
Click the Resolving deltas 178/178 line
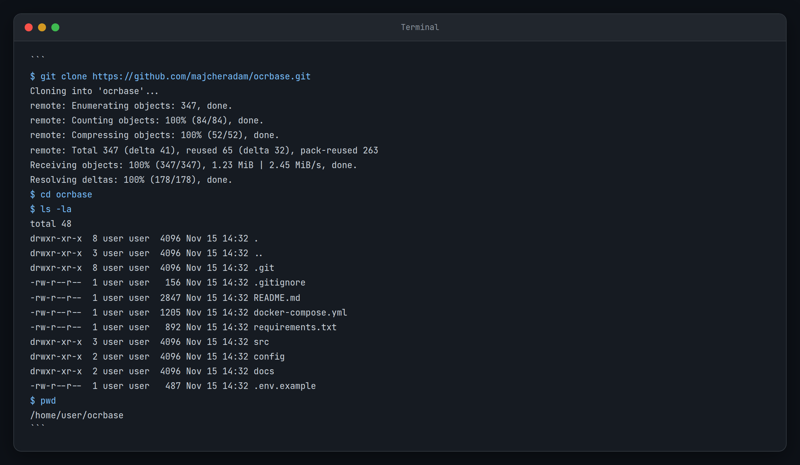coord(131,180)
